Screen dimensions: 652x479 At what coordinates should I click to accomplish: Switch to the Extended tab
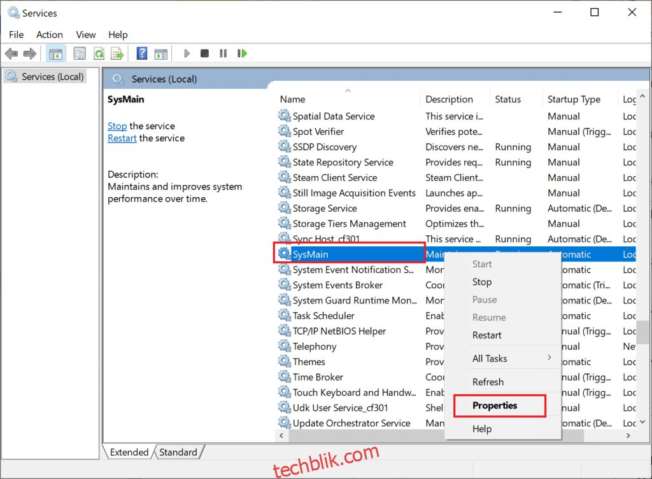coord(129,452)
